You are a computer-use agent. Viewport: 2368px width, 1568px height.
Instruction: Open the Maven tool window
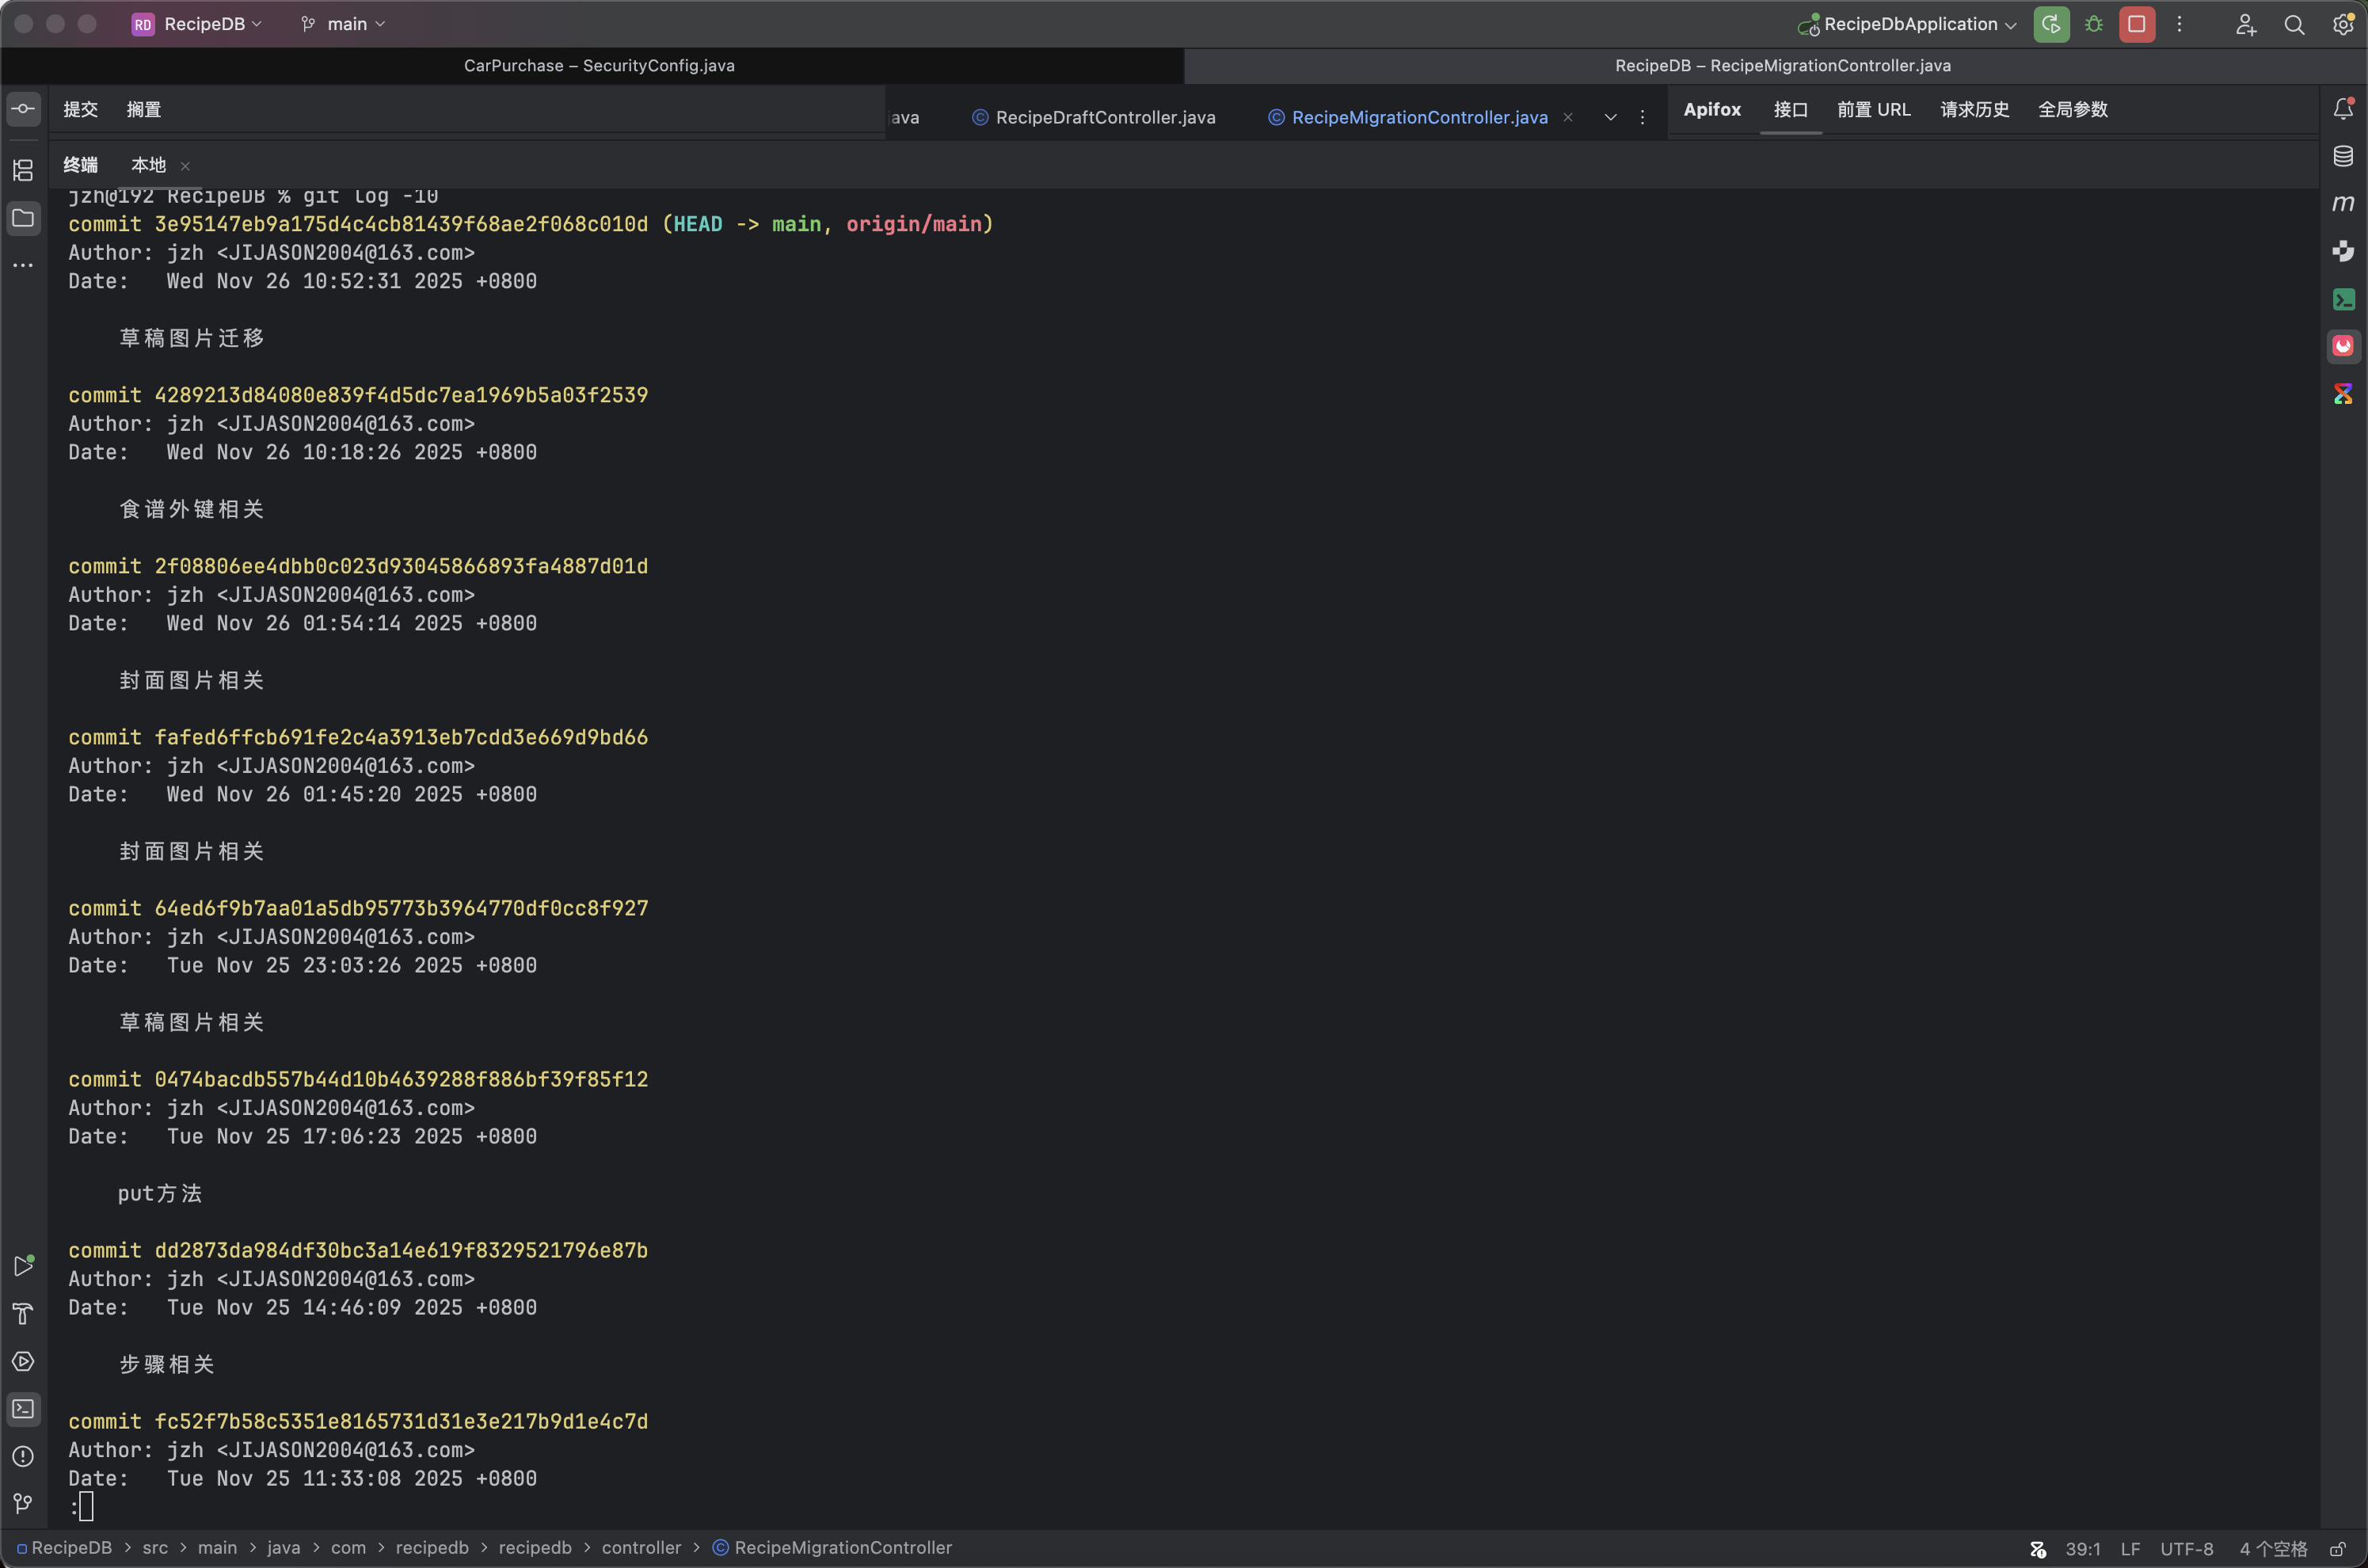(x=2342, y=204)
